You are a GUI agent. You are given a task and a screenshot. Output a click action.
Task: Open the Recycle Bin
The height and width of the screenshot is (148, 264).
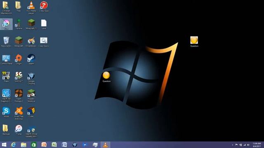click(6, 42)
